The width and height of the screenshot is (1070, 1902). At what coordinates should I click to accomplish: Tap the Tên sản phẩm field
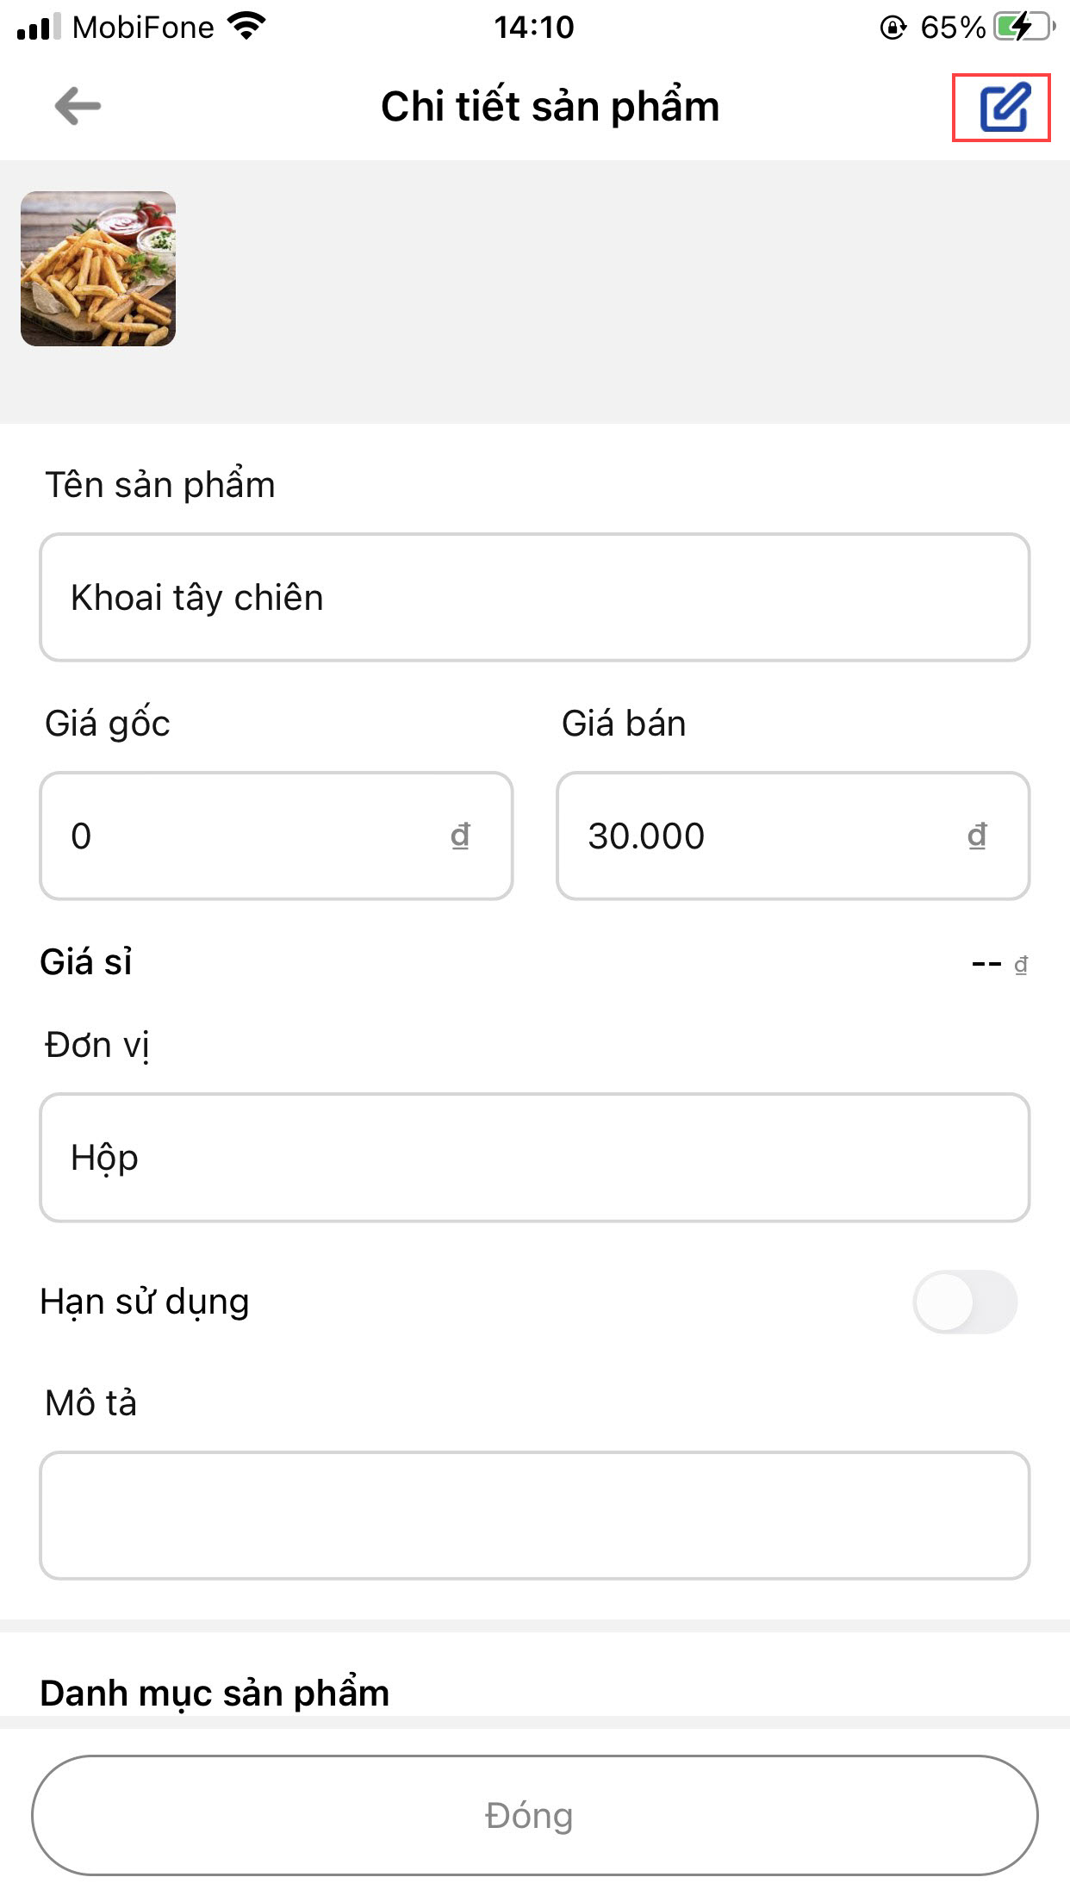pyautogui.click(x=534, y=598)
